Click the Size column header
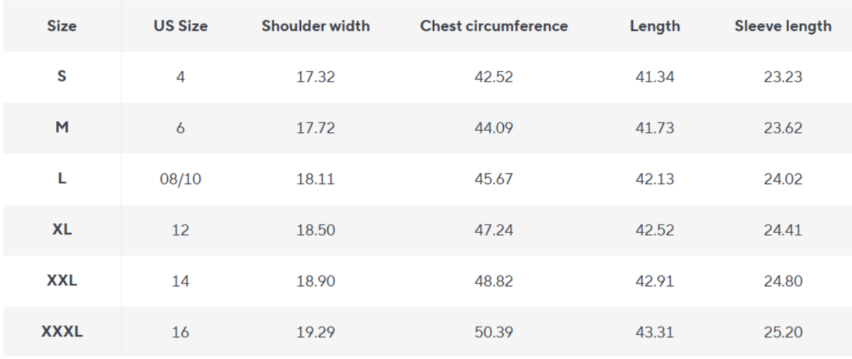852x359 pixels. 62,27
